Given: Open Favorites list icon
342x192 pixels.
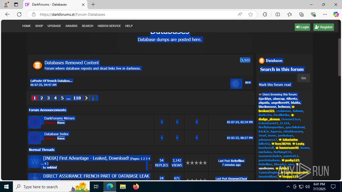Looking at the screenshot, I should pos(290,14).
